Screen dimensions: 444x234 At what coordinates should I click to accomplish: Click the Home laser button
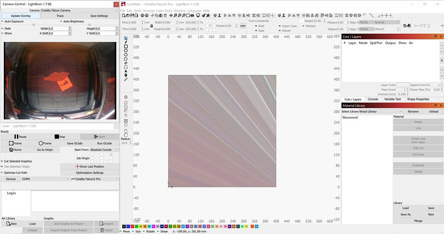pos(15,149)
